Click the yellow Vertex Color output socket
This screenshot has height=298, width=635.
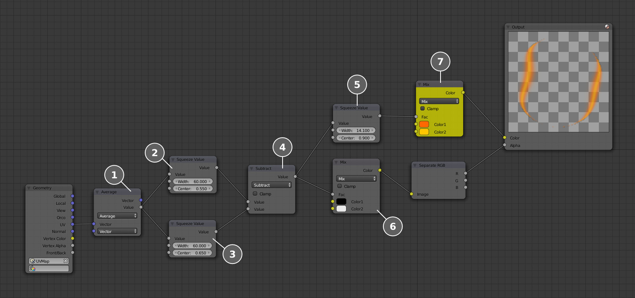[x=72, y=239]
